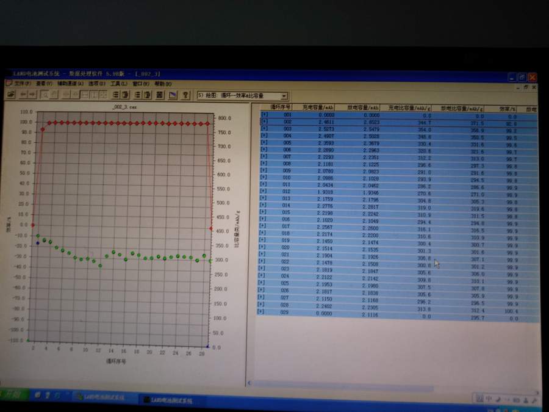Image resolution: width=549 pixels, height=412 pixels.
Task: Click the open file toolbar icon
Action: tap(11, 95)
